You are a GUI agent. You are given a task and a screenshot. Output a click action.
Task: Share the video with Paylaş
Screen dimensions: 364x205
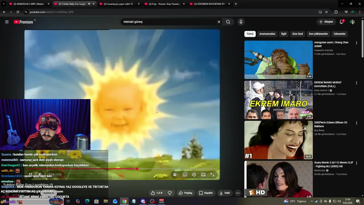tap(185, 193)
